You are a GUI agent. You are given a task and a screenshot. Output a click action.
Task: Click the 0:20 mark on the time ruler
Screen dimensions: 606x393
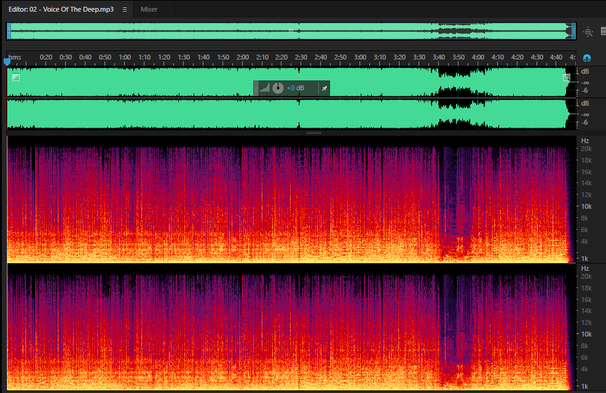point(46,57)
